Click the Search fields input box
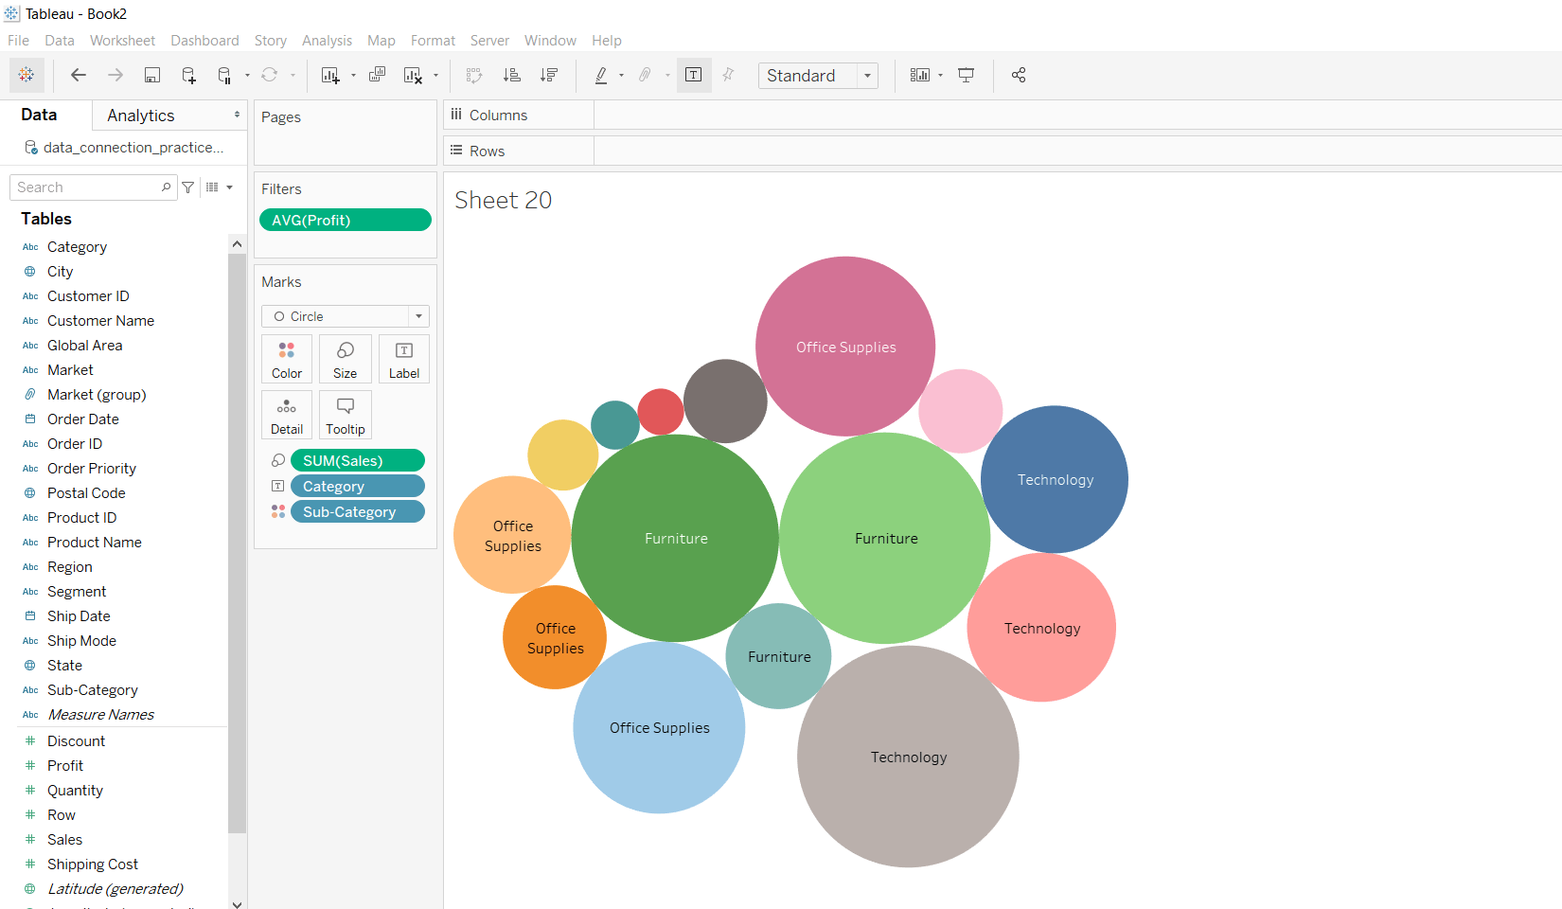Image resolution: width=1562 pixels, height=909 pixels. tap(93, 187)
